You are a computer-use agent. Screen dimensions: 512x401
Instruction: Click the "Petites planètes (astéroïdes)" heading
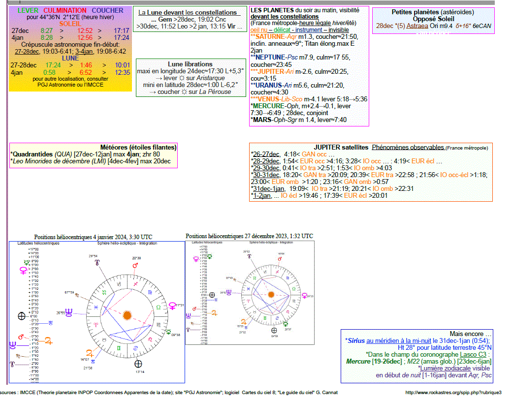(x=433, y=12)
